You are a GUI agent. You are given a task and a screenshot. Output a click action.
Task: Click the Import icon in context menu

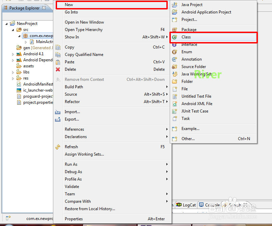58,112
